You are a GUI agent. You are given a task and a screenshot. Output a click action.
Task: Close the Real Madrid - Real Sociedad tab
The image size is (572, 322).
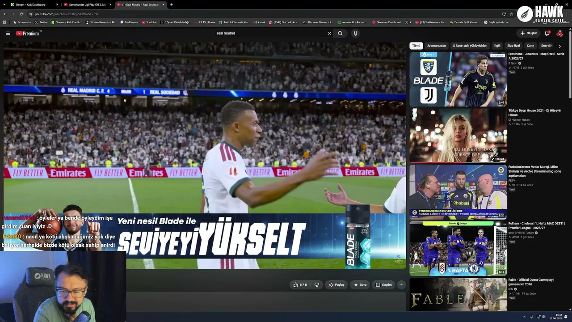click(164, 4)
